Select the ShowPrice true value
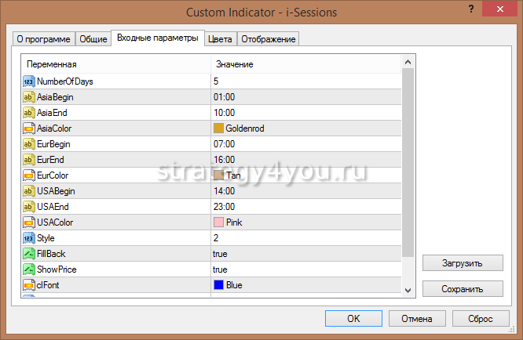The image size is (523, 340). click(x=221, y=269)
